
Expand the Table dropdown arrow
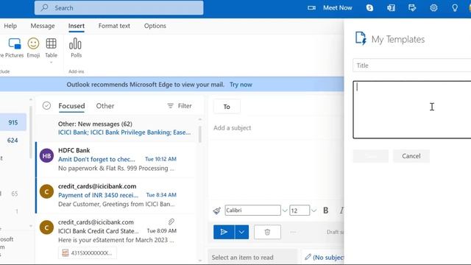51,63
